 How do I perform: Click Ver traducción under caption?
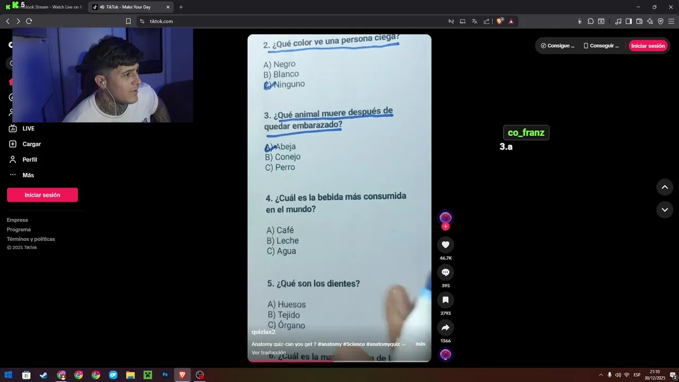click(x=268, y=352)
